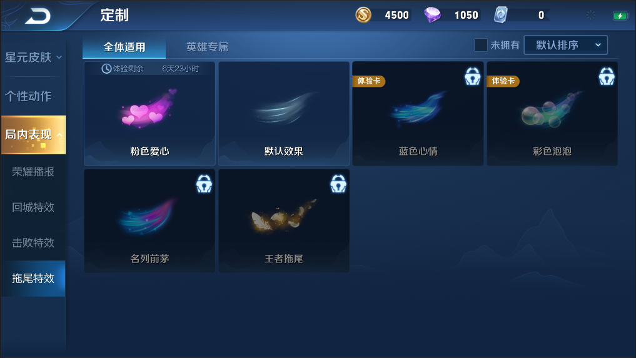Tap the gold coin currency icon
This screenshot has width=636, height=358.
click(363, 15)
